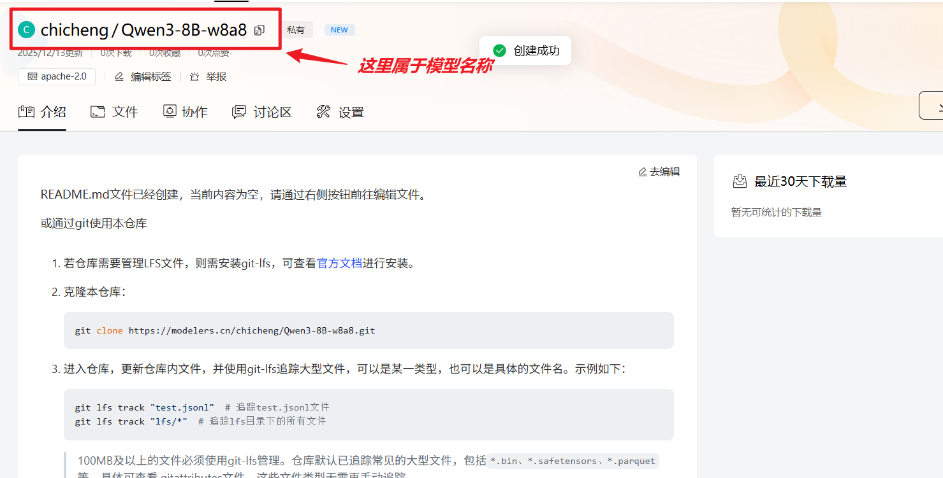Click the wrench icon on the 设置 tab
Viewport: 943px width, 478px height.
[x=323, y=111]
